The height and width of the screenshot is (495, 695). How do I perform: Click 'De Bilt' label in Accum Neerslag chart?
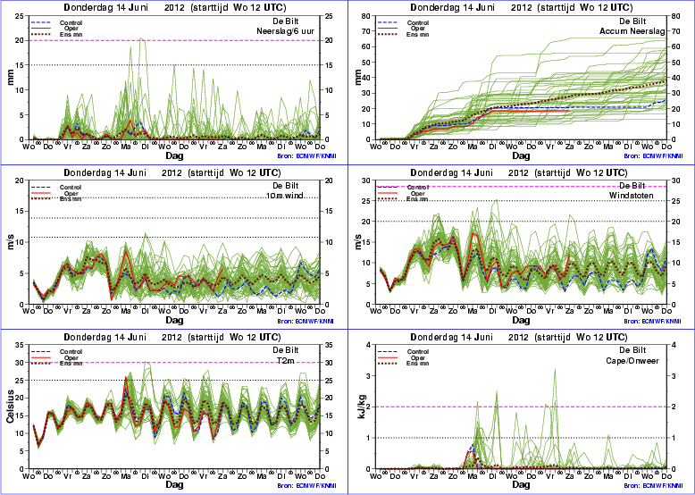[632, 21]
